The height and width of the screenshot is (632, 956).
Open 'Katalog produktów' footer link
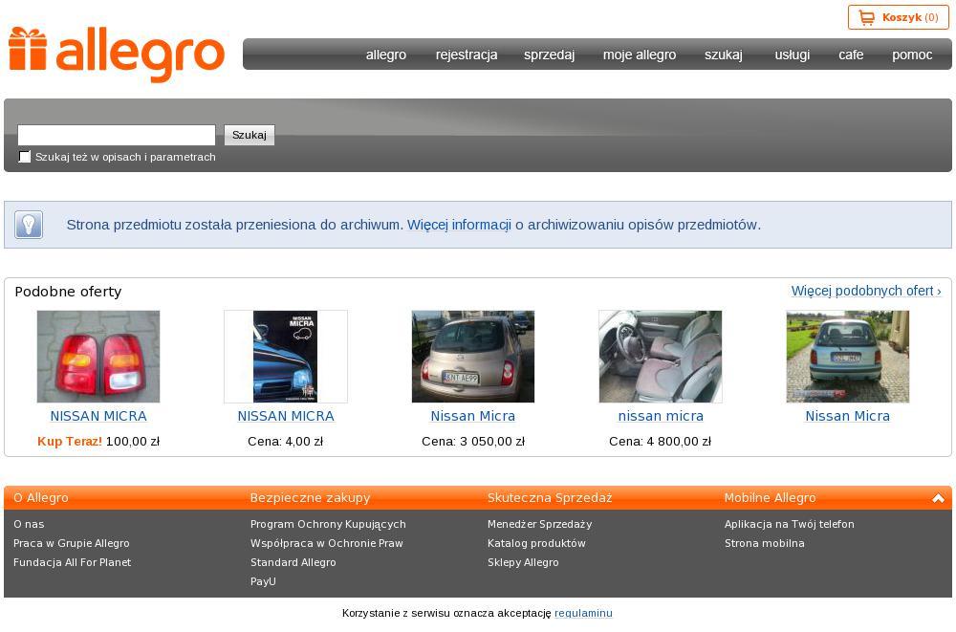pos(536,543)
